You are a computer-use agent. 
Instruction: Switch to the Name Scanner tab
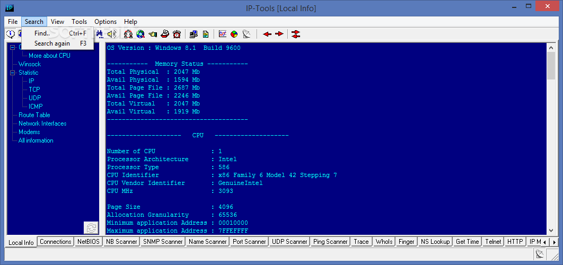click(207, 242)
